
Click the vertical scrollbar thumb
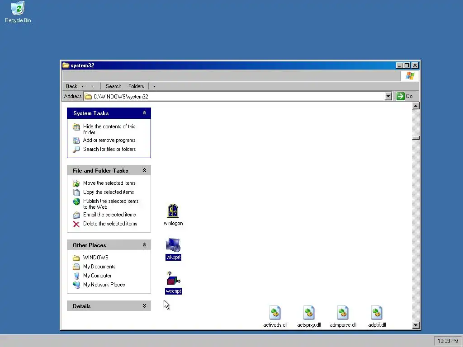tap(416, 138)
